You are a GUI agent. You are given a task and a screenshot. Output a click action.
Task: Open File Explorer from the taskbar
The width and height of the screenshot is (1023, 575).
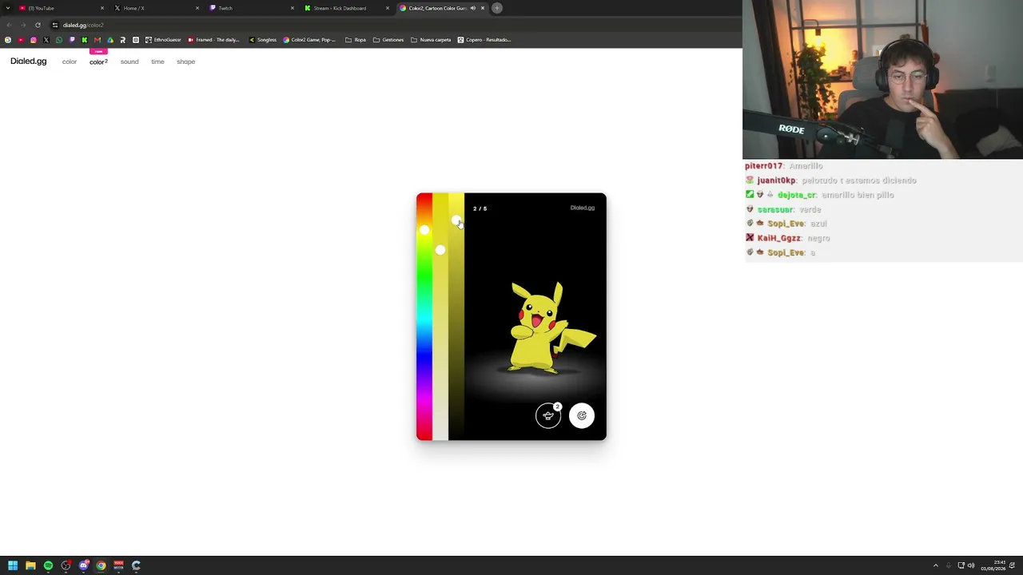(30, 565)
